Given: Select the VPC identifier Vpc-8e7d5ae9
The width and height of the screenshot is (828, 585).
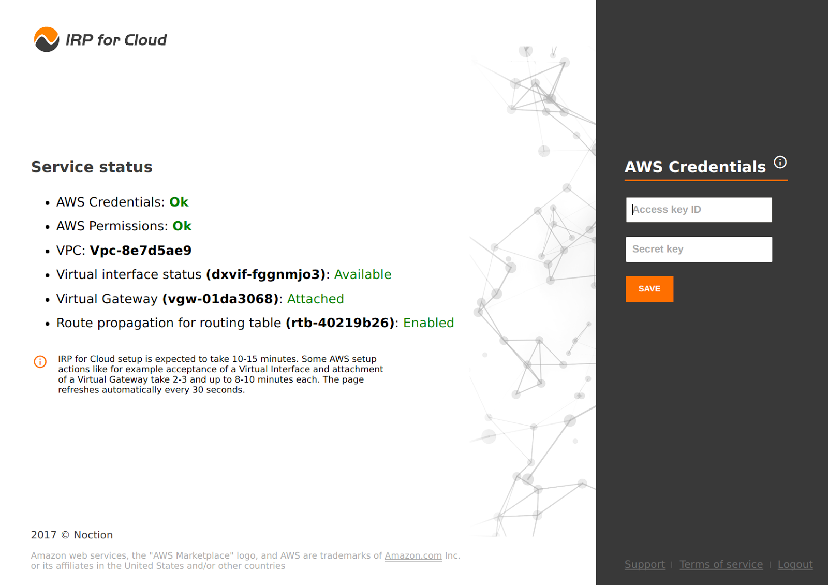Looking at the screenshot, I should [x=140, y=250].
